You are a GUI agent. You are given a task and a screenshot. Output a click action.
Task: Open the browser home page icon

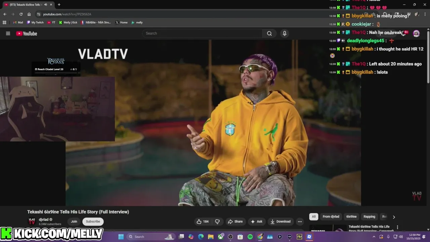pos(29,14)
